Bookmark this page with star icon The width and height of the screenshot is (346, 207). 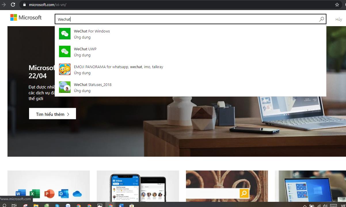(x=337, y=5)
